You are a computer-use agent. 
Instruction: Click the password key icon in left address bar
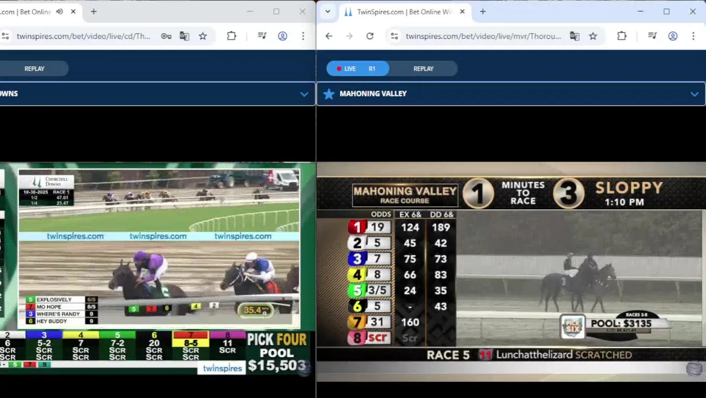pos(166,36)
